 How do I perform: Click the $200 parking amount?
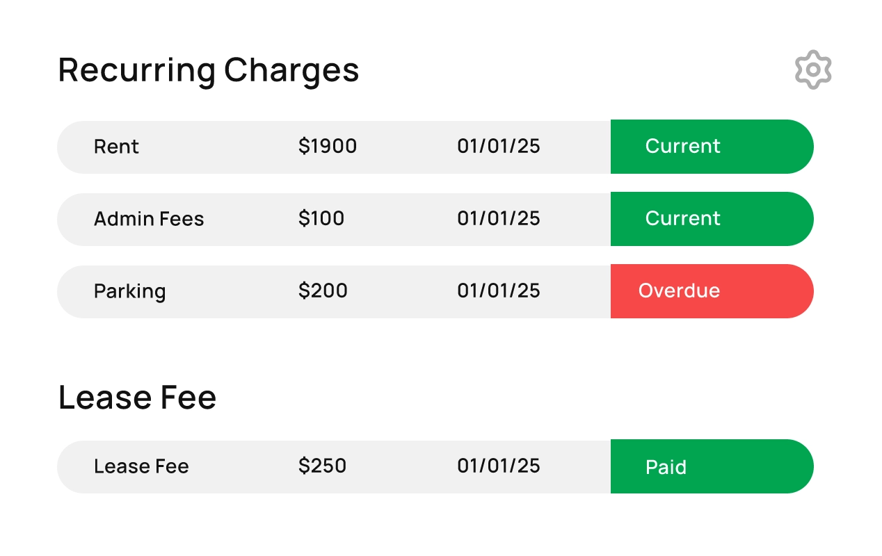[323, 291]
